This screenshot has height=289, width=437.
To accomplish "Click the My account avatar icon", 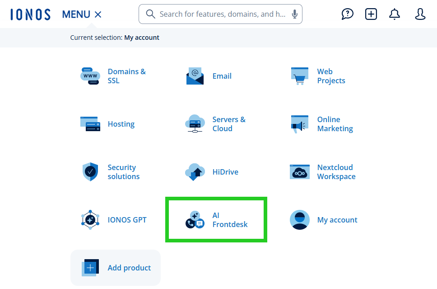I will click(x=300, y=220).
